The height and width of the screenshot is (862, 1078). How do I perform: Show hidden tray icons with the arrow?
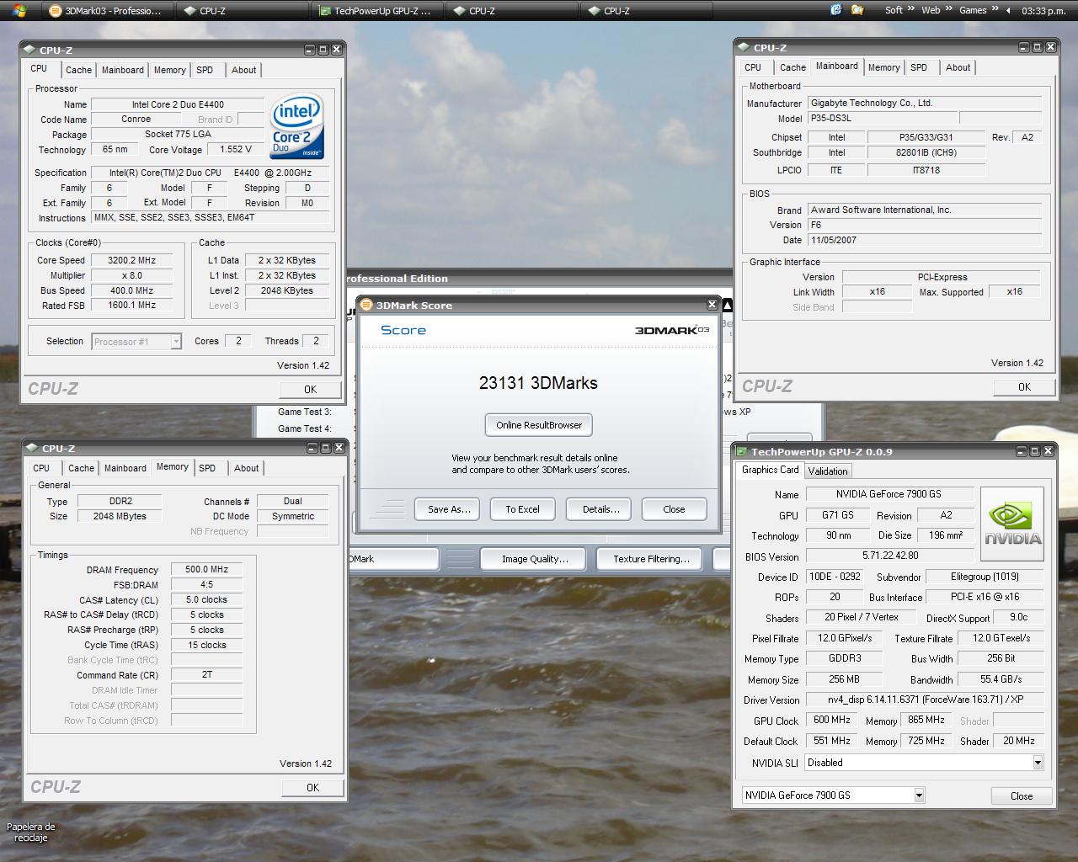[x=1007, y=10]
